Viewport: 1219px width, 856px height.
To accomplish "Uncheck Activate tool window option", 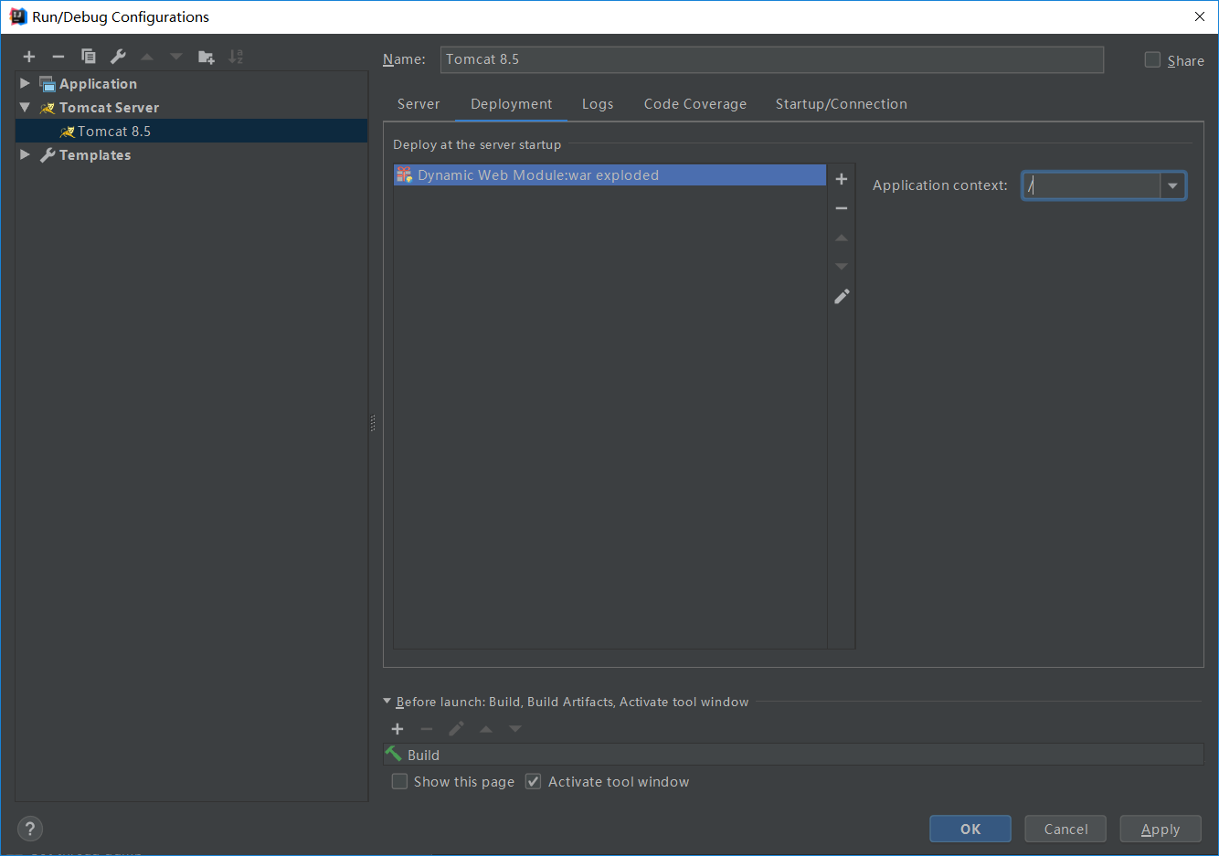I will tap(534, 781).
